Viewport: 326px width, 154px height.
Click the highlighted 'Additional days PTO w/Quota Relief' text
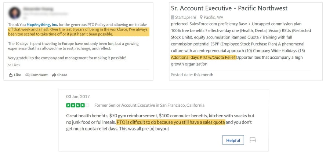tap(203, 57)
